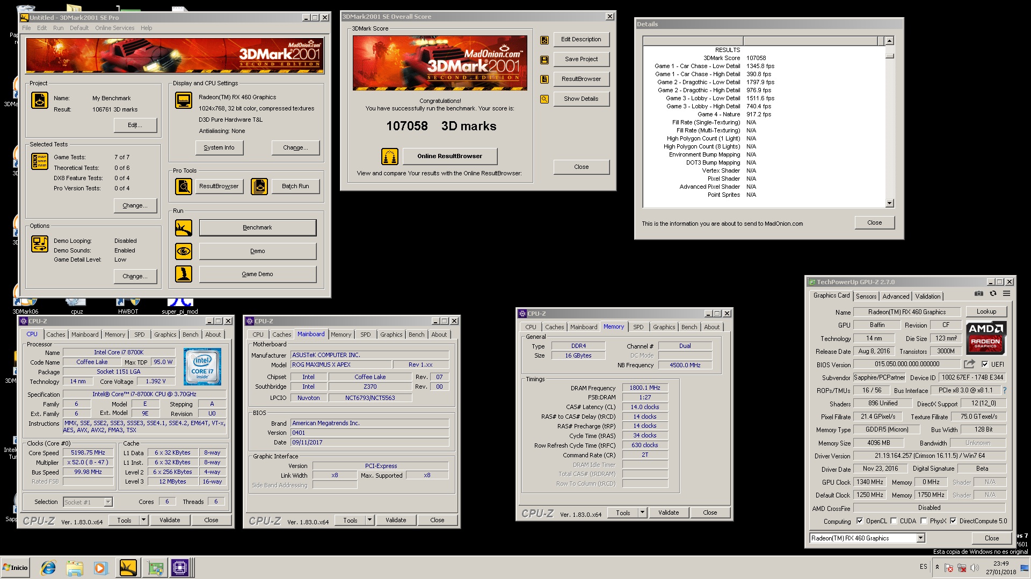Click the Online ResultBrowser icon
The image size is (1031, 579).
point(390,157)
